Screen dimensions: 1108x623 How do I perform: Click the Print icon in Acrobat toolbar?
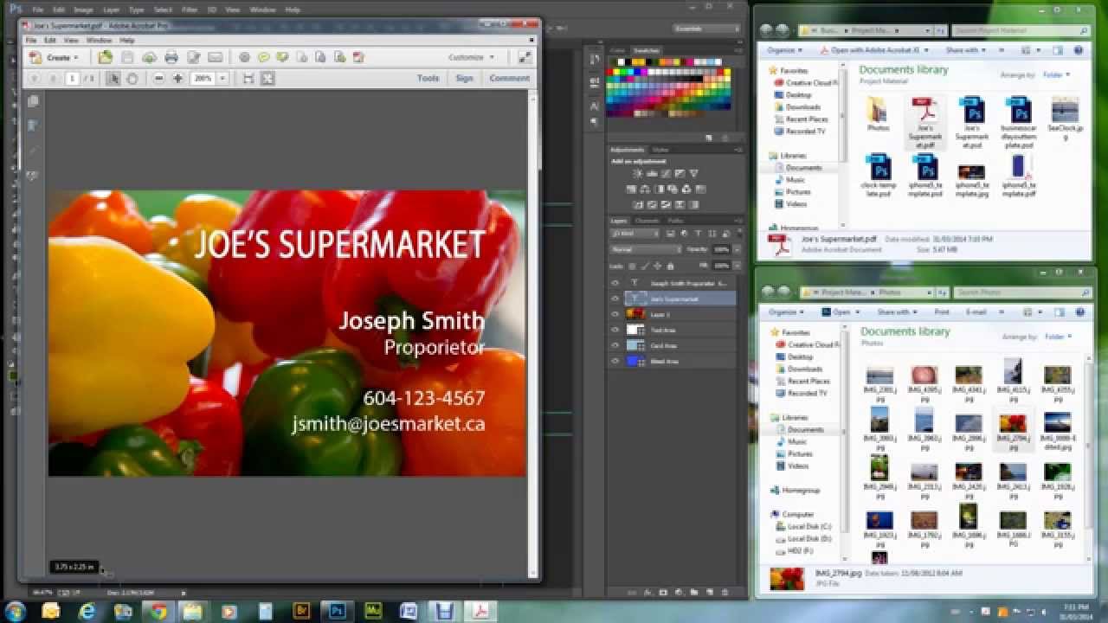pyautogui.click(x=171, y=57)
